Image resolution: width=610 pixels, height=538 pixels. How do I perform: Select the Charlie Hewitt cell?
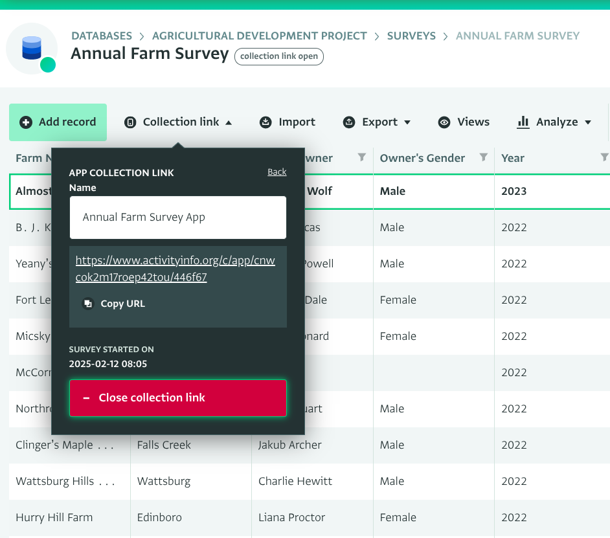point(312,481)
